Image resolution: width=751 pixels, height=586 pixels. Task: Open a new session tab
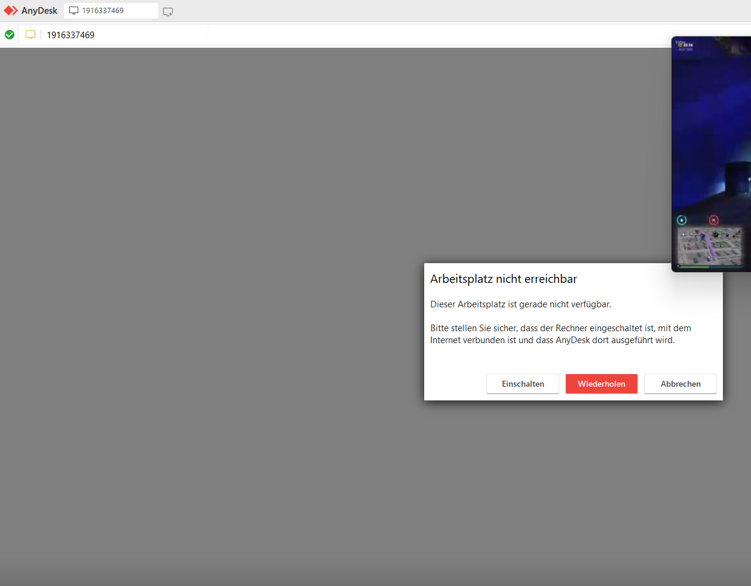point(168,11)
